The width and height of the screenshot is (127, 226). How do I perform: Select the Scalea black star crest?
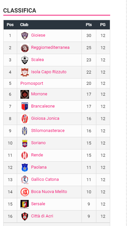tap(25, 60)
